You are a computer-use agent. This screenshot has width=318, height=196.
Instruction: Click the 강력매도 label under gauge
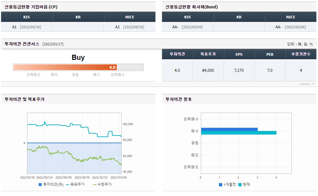pyautogui.click(x=34, y=75)
